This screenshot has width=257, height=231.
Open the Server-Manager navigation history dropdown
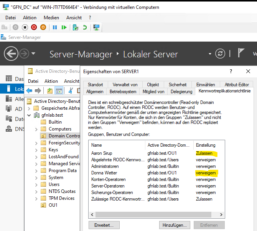(x=33, y=54)
